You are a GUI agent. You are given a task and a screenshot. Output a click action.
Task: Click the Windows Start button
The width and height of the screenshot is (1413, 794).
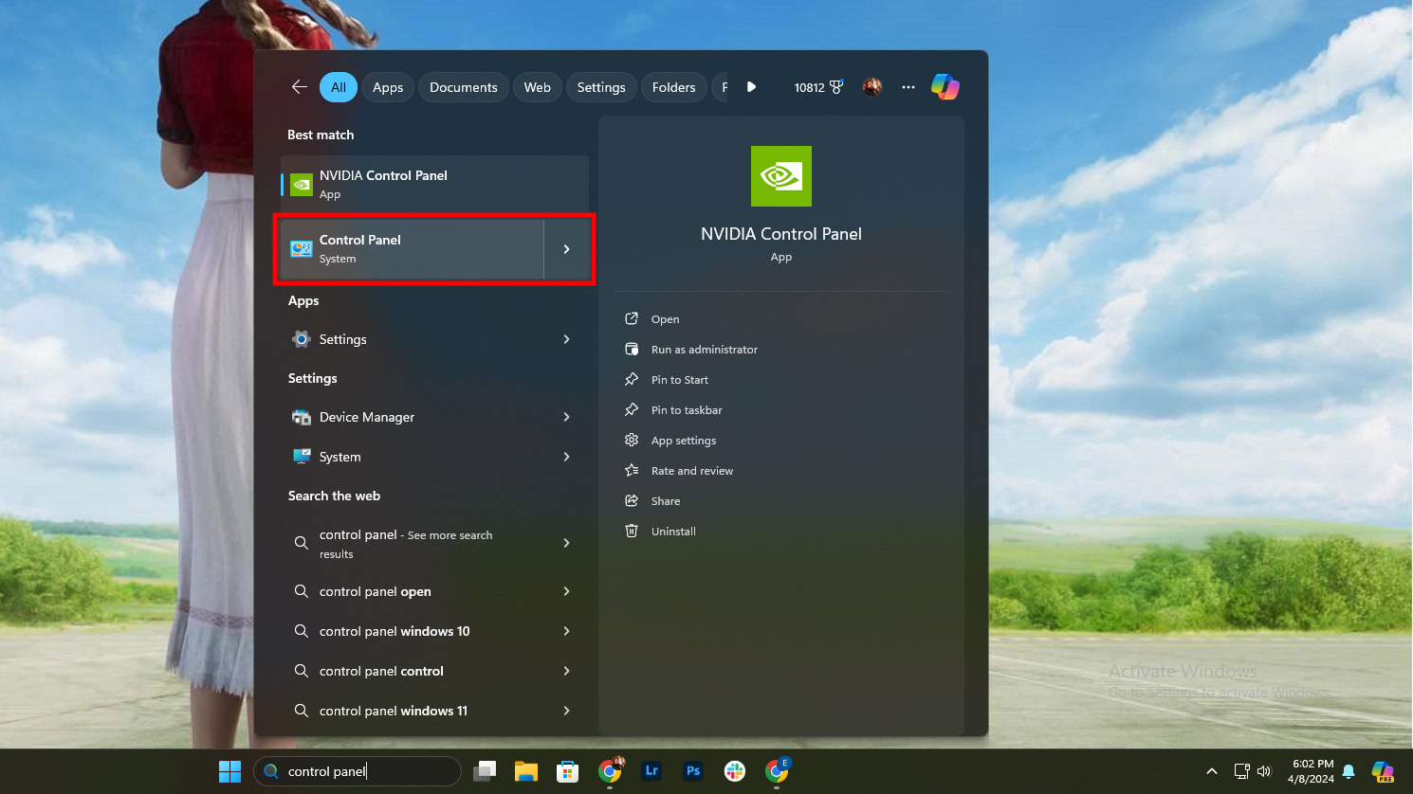point(229,771)
